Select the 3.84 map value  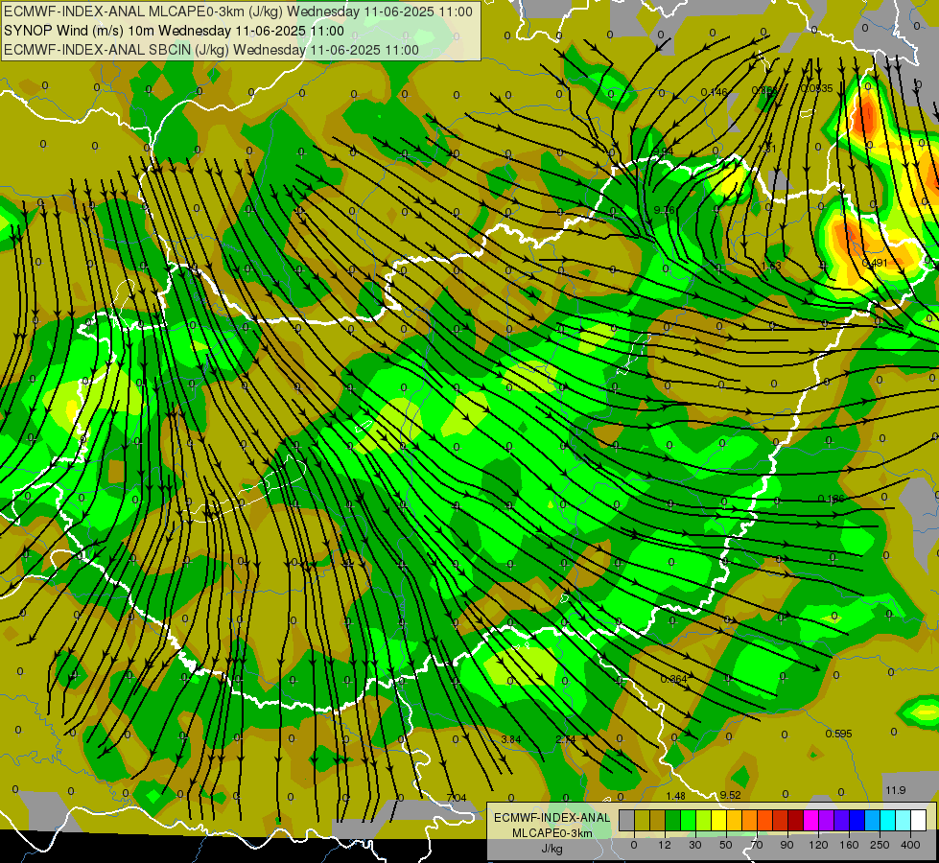pos(511,739)
